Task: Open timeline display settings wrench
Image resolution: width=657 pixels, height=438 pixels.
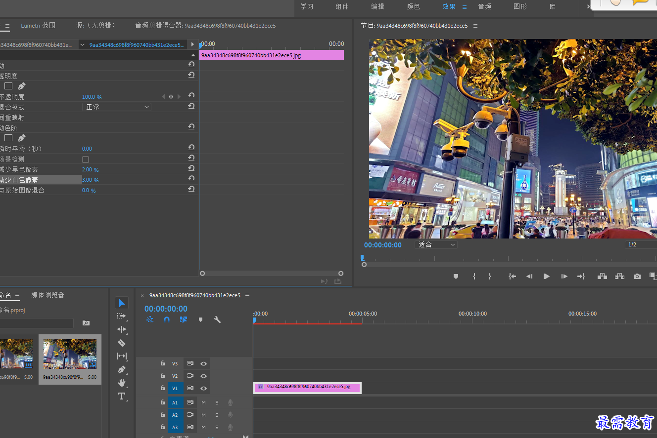Action: 217,319
